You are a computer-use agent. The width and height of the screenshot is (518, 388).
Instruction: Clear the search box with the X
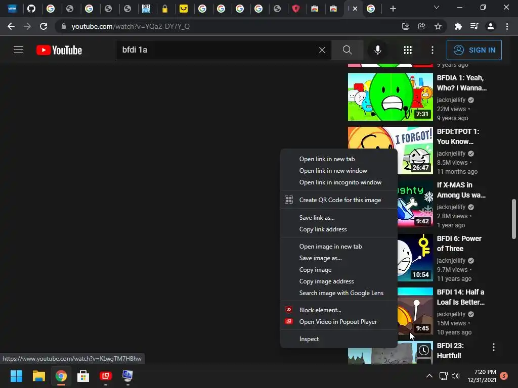[322, 50]
